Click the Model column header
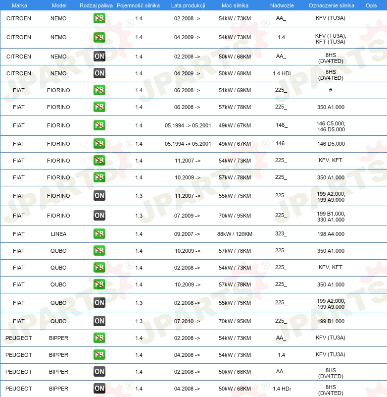 click(x=59, y=5)
